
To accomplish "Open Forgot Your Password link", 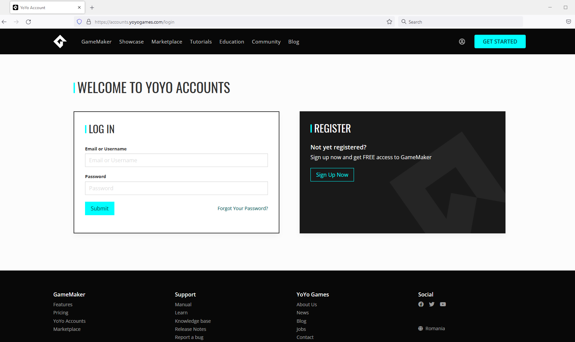I will [243, 208].
